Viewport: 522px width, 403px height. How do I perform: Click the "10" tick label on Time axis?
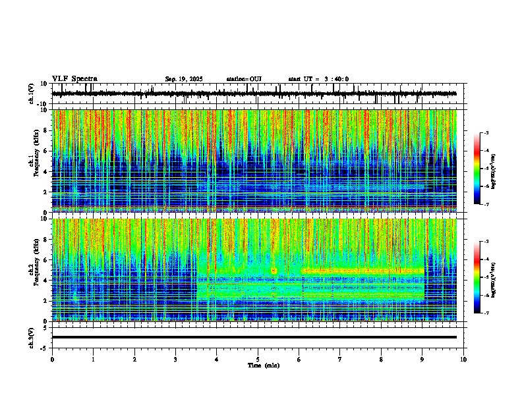[463, 360]
